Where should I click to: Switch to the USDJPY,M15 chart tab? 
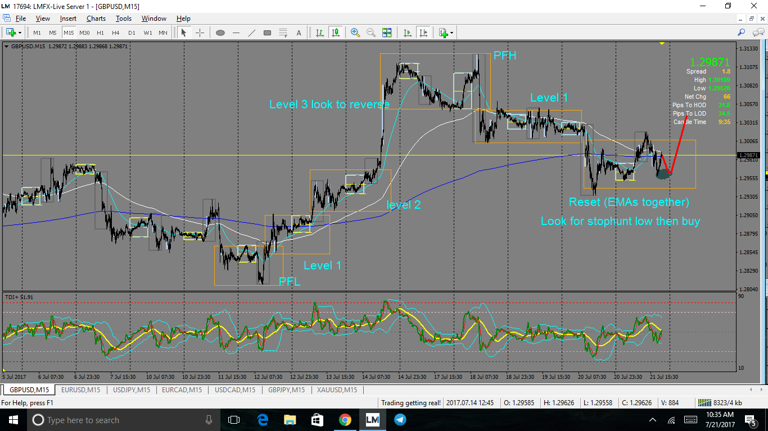coord(132,389)
